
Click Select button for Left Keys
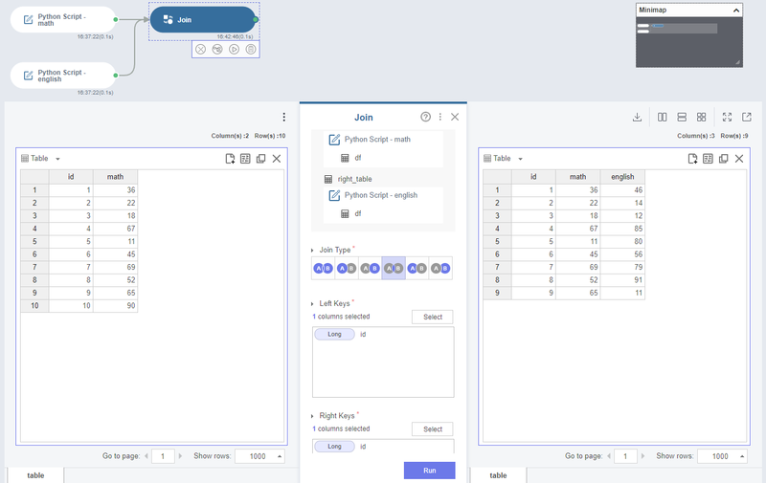click(x=433, y=317)
